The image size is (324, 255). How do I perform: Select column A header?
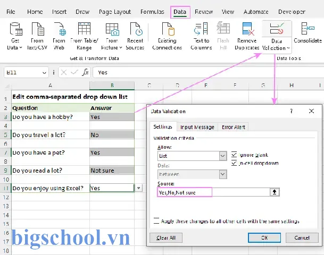[51, 86]
